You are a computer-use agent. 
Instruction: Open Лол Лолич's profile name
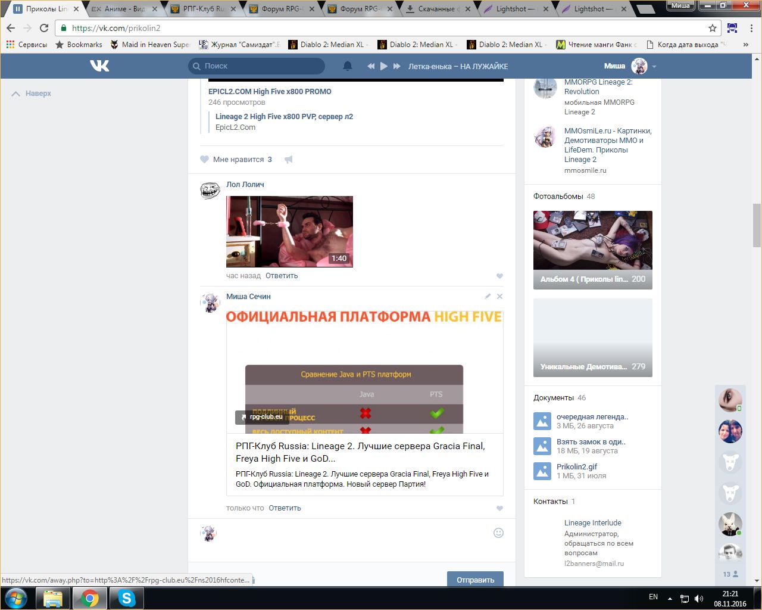pos(245,185)
